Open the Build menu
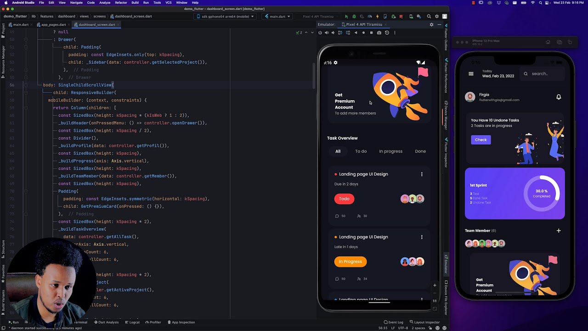This screenshot has width=588, height=331. point(135,3)
